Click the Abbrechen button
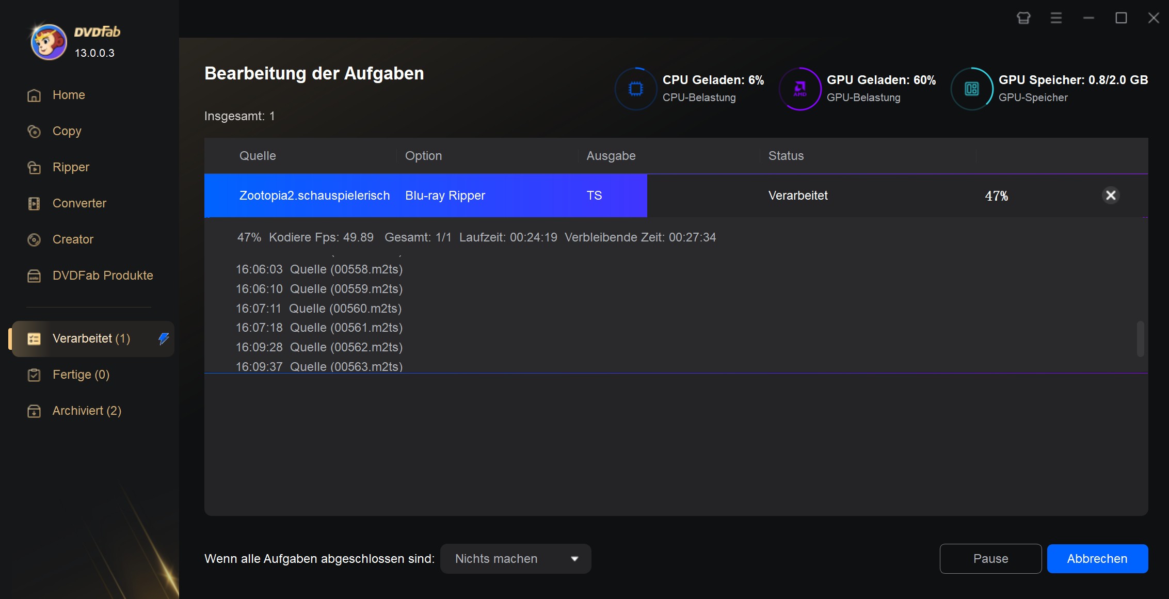Image resolution: width=1169 pixels, height=599 pixels. point(1097,559)
